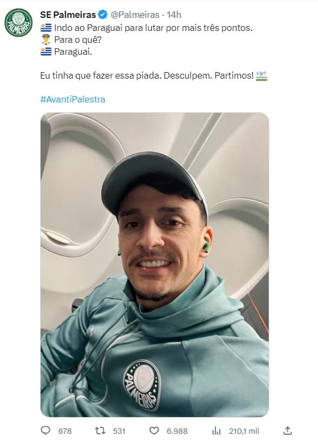Open replies via the comment bubble icon
318x442 pixels.
point(46,431)
